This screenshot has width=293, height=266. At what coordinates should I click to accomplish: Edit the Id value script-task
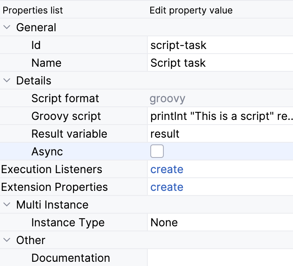[220, 45]
